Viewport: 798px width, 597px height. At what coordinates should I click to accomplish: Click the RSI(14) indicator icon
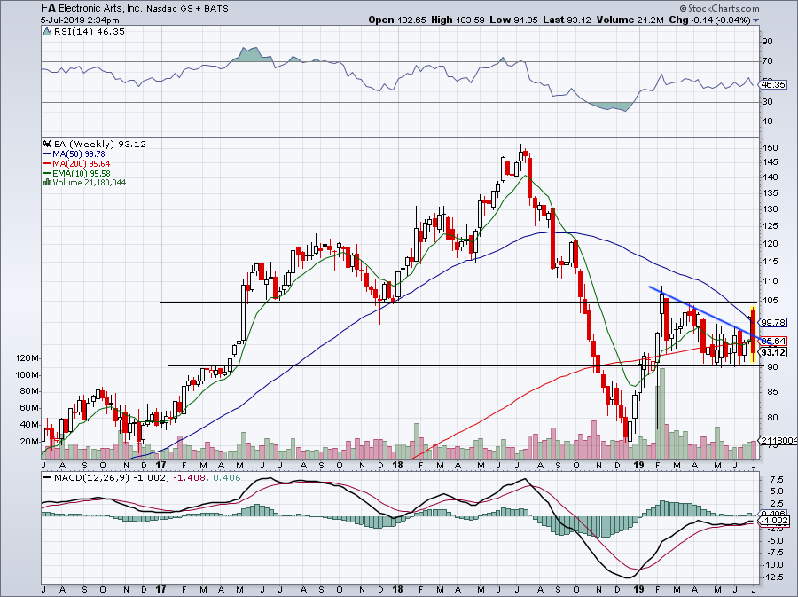tap(48, 31)
